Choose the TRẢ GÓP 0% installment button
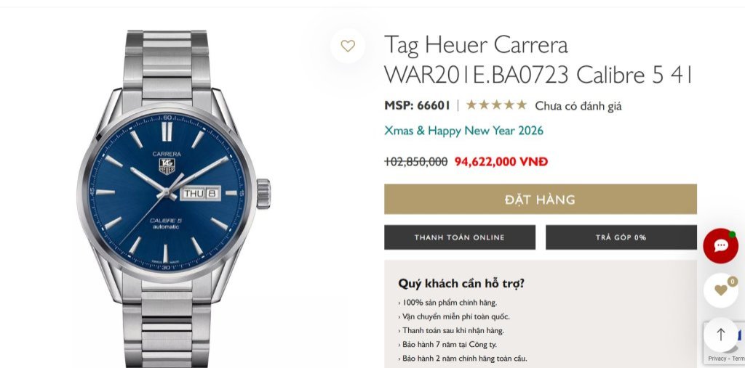This screenshot has width=745, height=368. [621, 237]
